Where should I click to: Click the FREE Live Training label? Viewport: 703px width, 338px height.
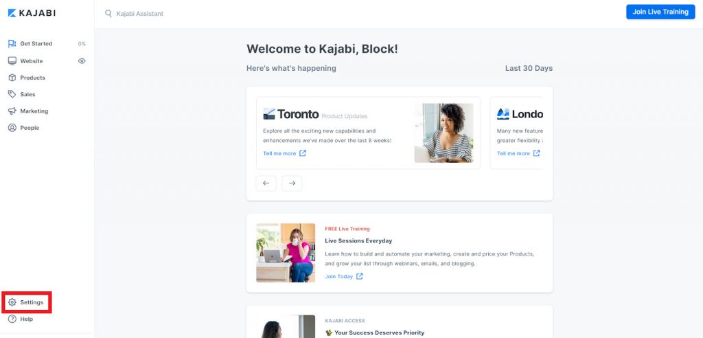click(347, 229)
